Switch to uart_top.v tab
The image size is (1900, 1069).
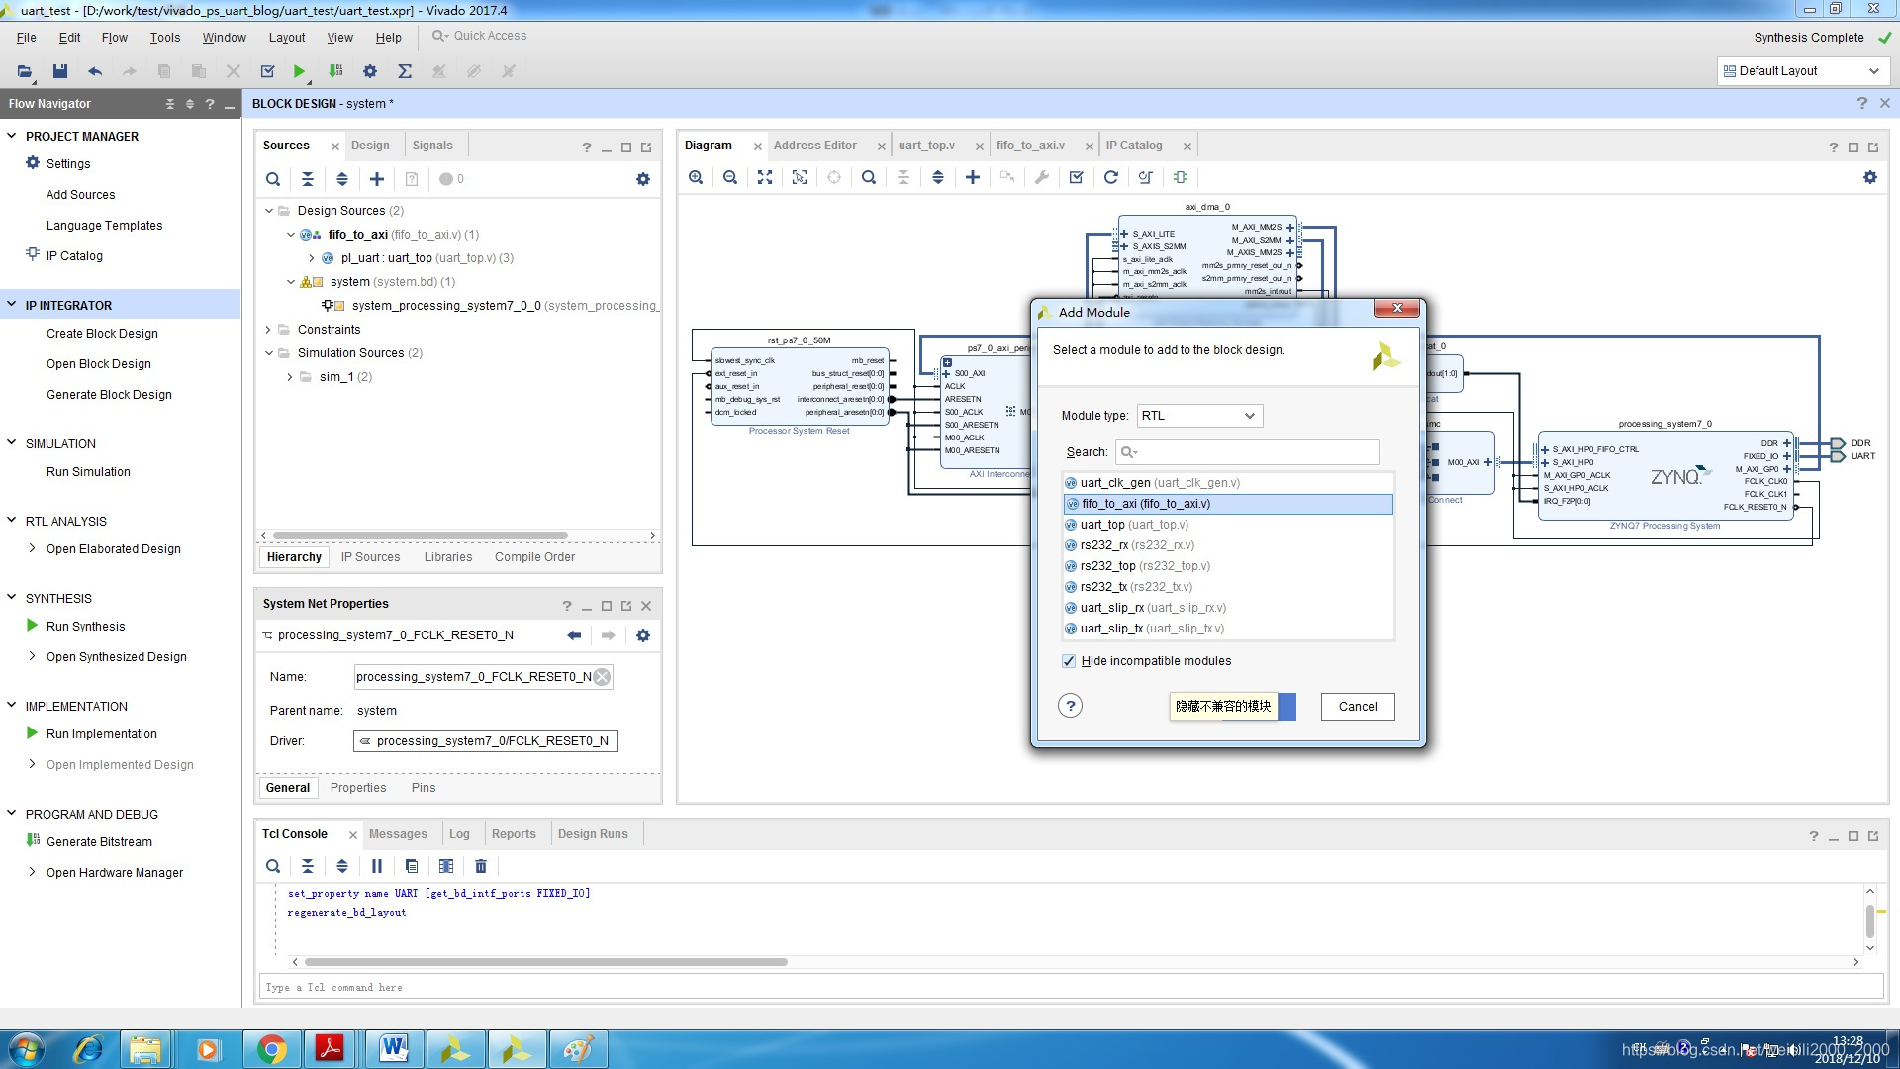926,146
